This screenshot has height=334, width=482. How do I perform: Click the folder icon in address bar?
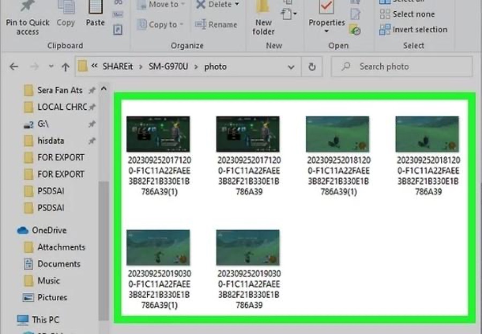tap(82, 66)
